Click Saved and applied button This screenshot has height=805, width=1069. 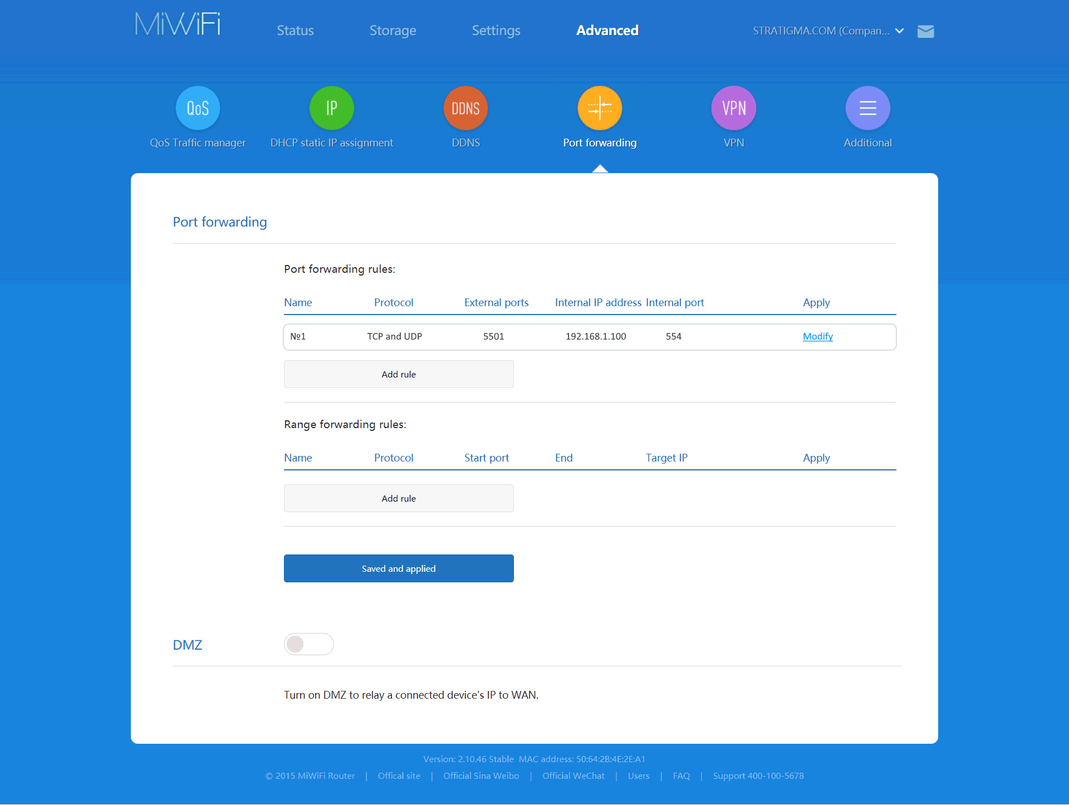point(398,568)
